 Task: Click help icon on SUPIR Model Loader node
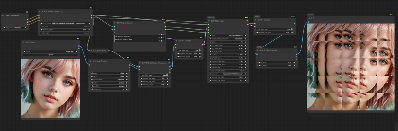tap(91, 11)
